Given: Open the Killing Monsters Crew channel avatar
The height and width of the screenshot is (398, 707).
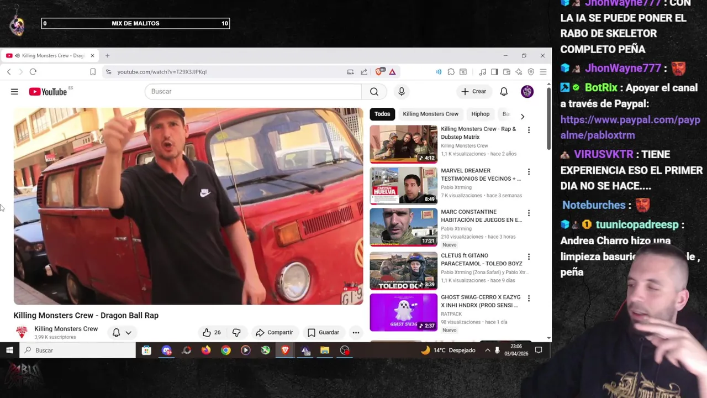Looking at the screenshot, I should 22,332.
